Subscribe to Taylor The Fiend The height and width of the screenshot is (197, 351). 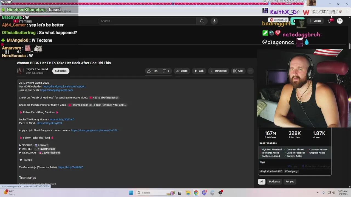[61, 71]
